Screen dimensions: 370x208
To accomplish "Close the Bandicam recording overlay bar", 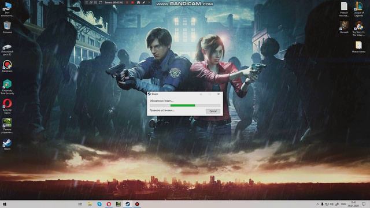I will (149, 2).
